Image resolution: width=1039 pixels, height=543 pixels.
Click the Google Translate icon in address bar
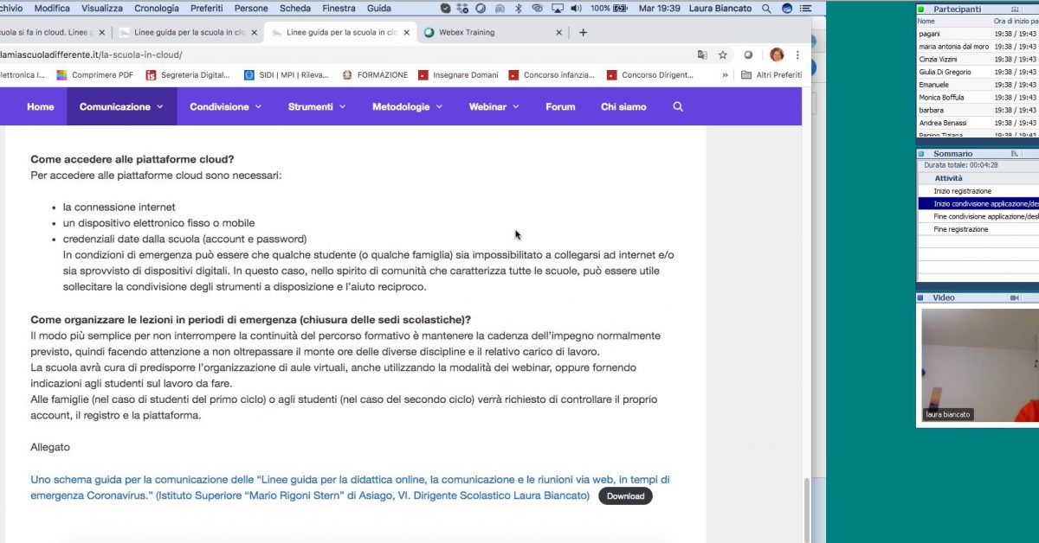click(702, 54)
